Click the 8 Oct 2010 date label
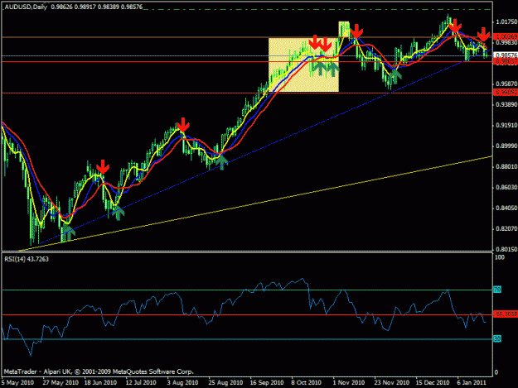Viewport: 518px width, 388px height. tap(306, 383)
